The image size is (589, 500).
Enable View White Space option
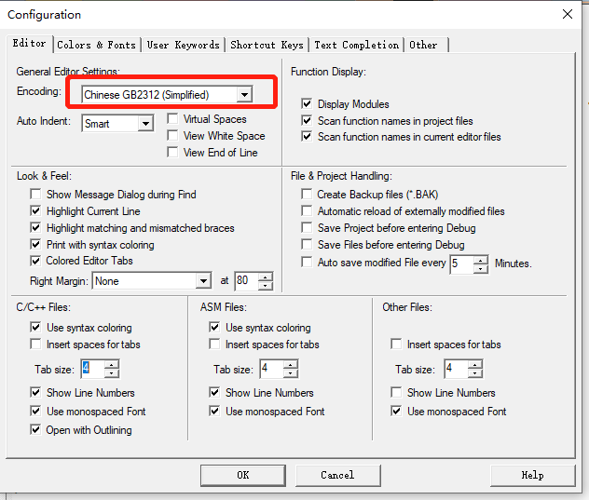[x=172, y=136]
